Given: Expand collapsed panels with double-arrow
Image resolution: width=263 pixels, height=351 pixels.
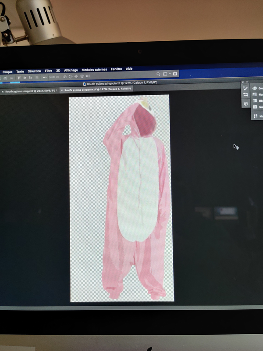Looking at the screenshot, I should pos(247,82).
